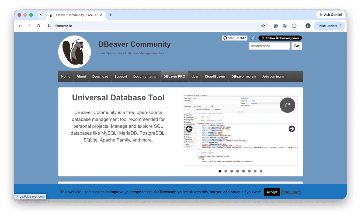Click the browser forward arrow
The width and height of the screenshot is (361, 218).
pyautogui.click(x=29, y=26)
